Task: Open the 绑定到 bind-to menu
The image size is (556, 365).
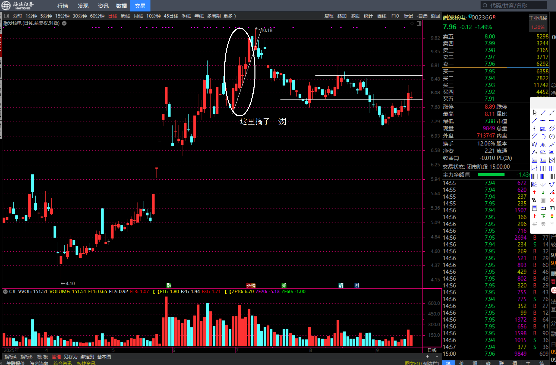Action: 87,357
